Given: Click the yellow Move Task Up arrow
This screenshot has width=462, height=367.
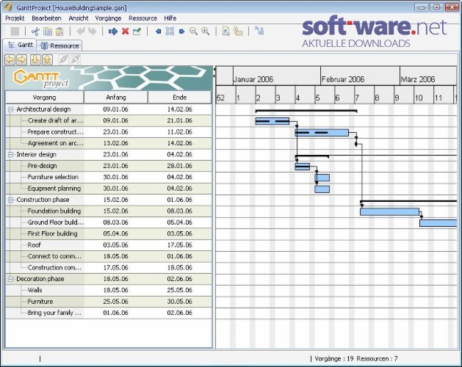Looking at the screenshot, I should tap(47, 59).
